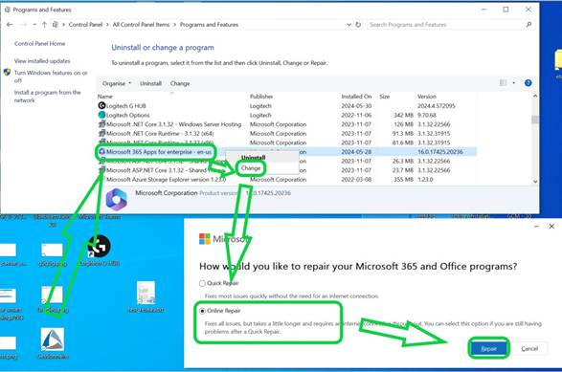The height and width of the screenshot is (372, 562).
Task: Click the search magnifier icon
Action: click(528, 25)
